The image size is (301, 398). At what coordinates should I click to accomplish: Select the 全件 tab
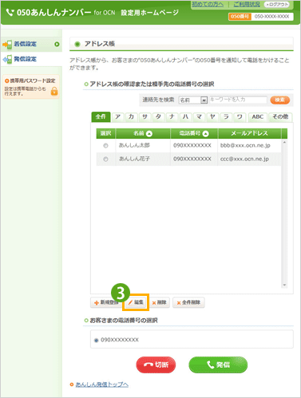point(101,117)
